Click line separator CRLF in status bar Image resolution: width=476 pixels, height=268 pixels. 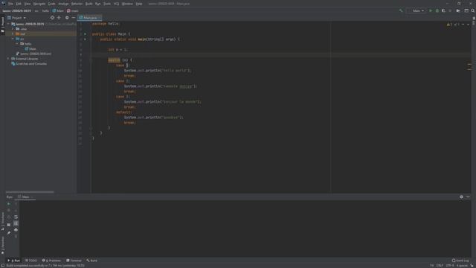point(440,266)
